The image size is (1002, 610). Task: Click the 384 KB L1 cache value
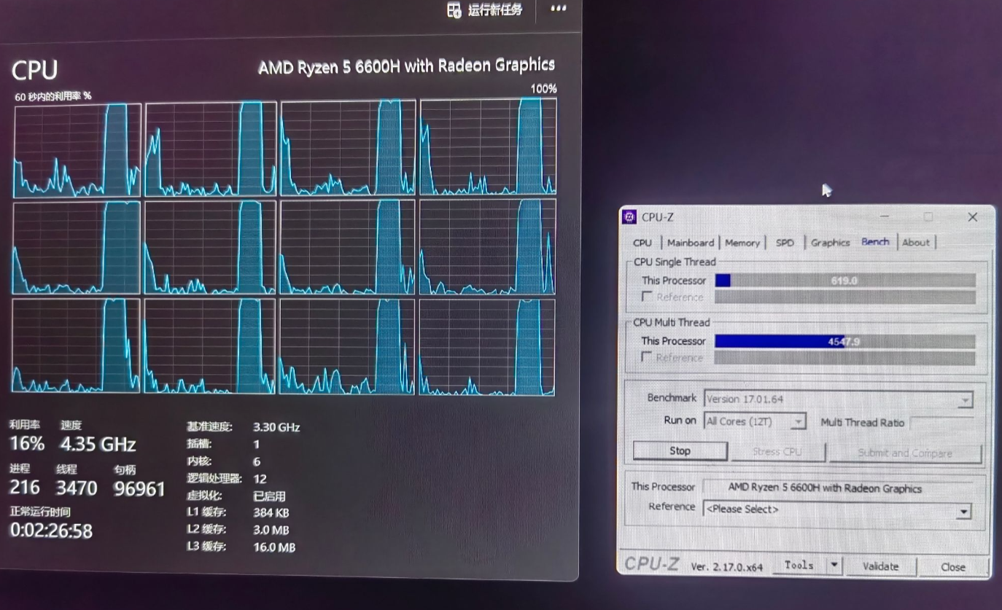(271, 512)
